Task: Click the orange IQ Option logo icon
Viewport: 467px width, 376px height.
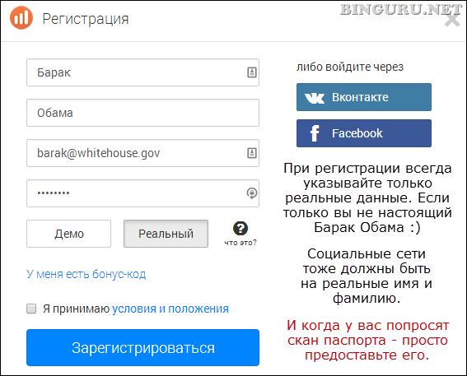Action: pyautogui.click(x=21, y=18)
